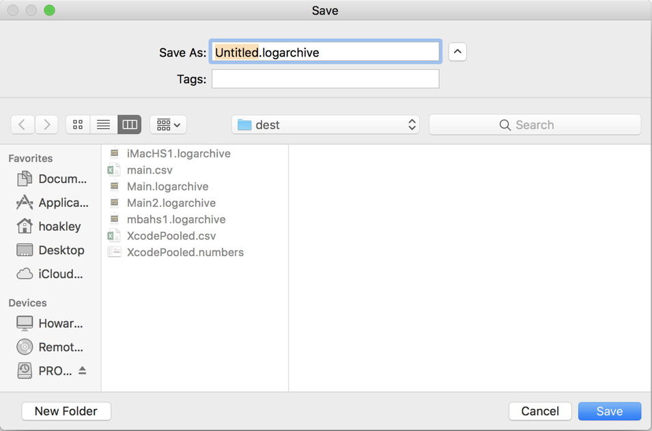The width and height of the screenshot is (652, 431).
Task: Click inside the Tags input field
Action: [x=325, y=79]
